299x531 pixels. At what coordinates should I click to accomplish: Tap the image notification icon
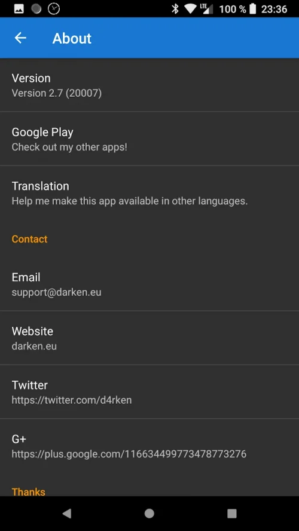19,9
